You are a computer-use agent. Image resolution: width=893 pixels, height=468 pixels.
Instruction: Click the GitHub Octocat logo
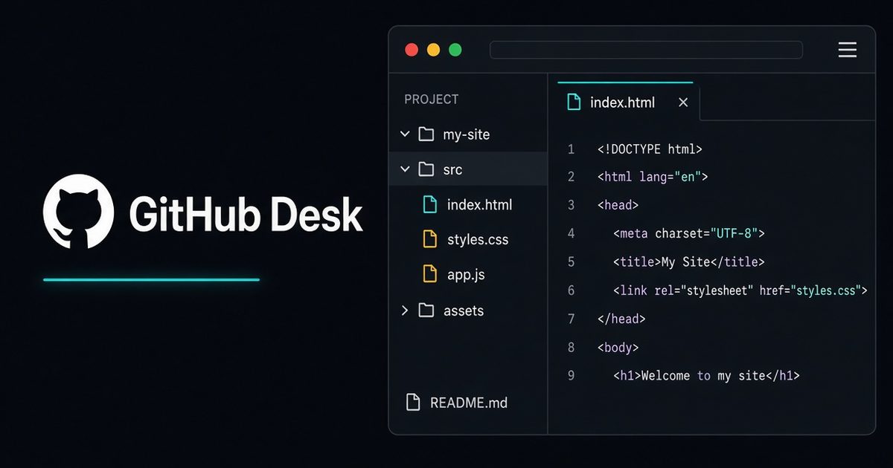(78, 211)
